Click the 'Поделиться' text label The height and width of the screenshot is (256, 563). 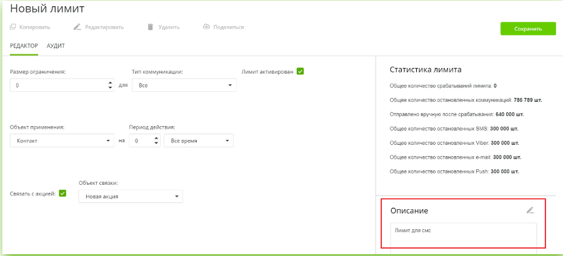(229, 27)
